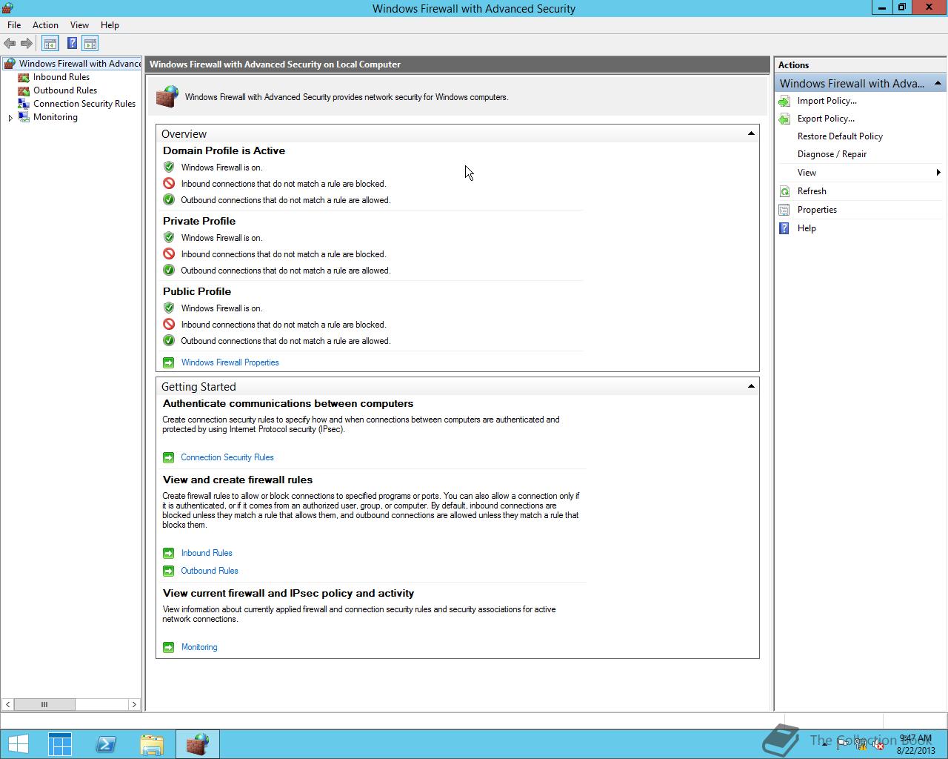
Task: Follow the Monitoring link in Getting Started
Action: click(199, 647)
